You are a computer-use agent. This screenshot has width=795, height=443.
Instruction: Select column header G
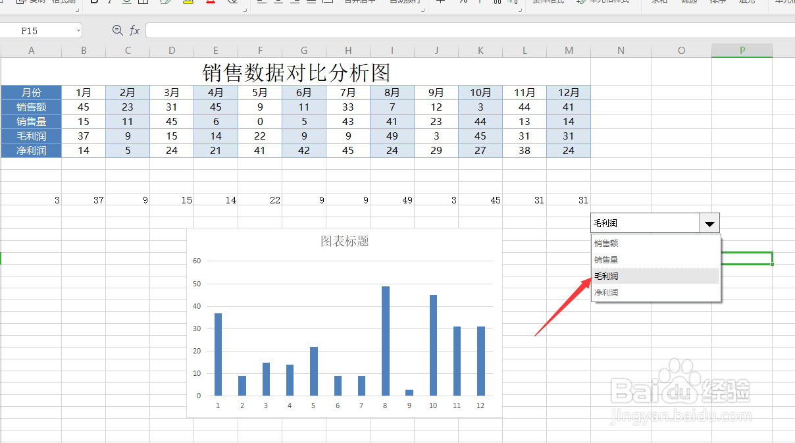pos(304,51)
